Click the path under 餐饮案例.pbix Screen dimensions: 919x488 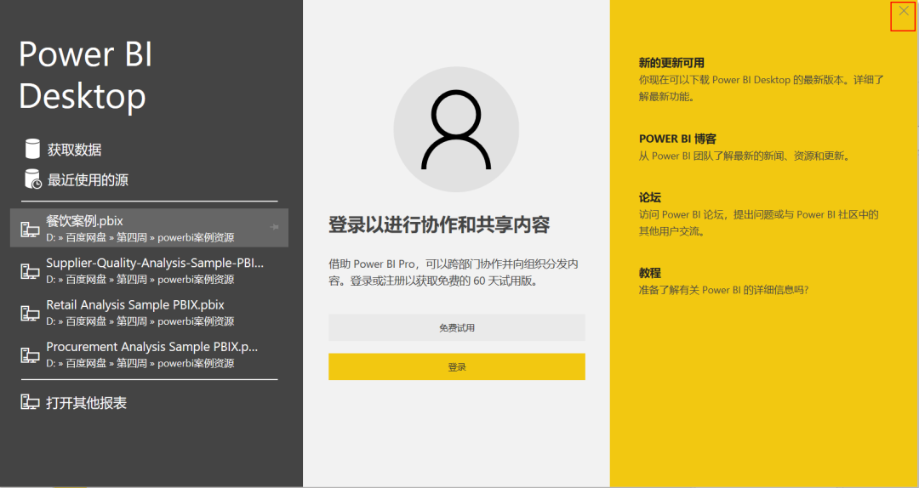140,237
